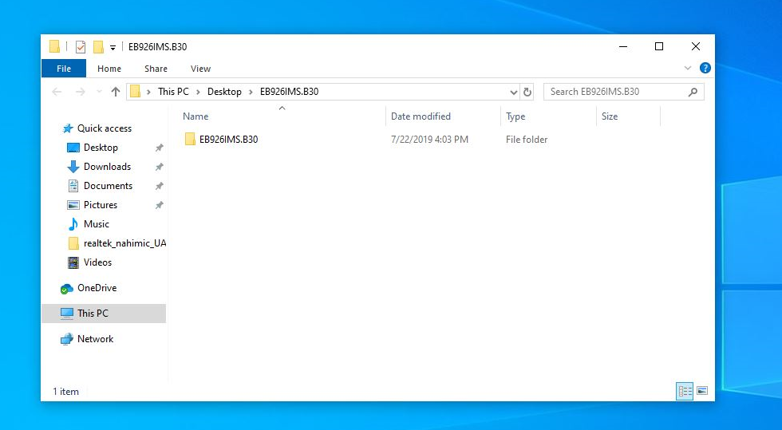
Task: Click the New Folder icon in title bar
Action: (98, 47)
